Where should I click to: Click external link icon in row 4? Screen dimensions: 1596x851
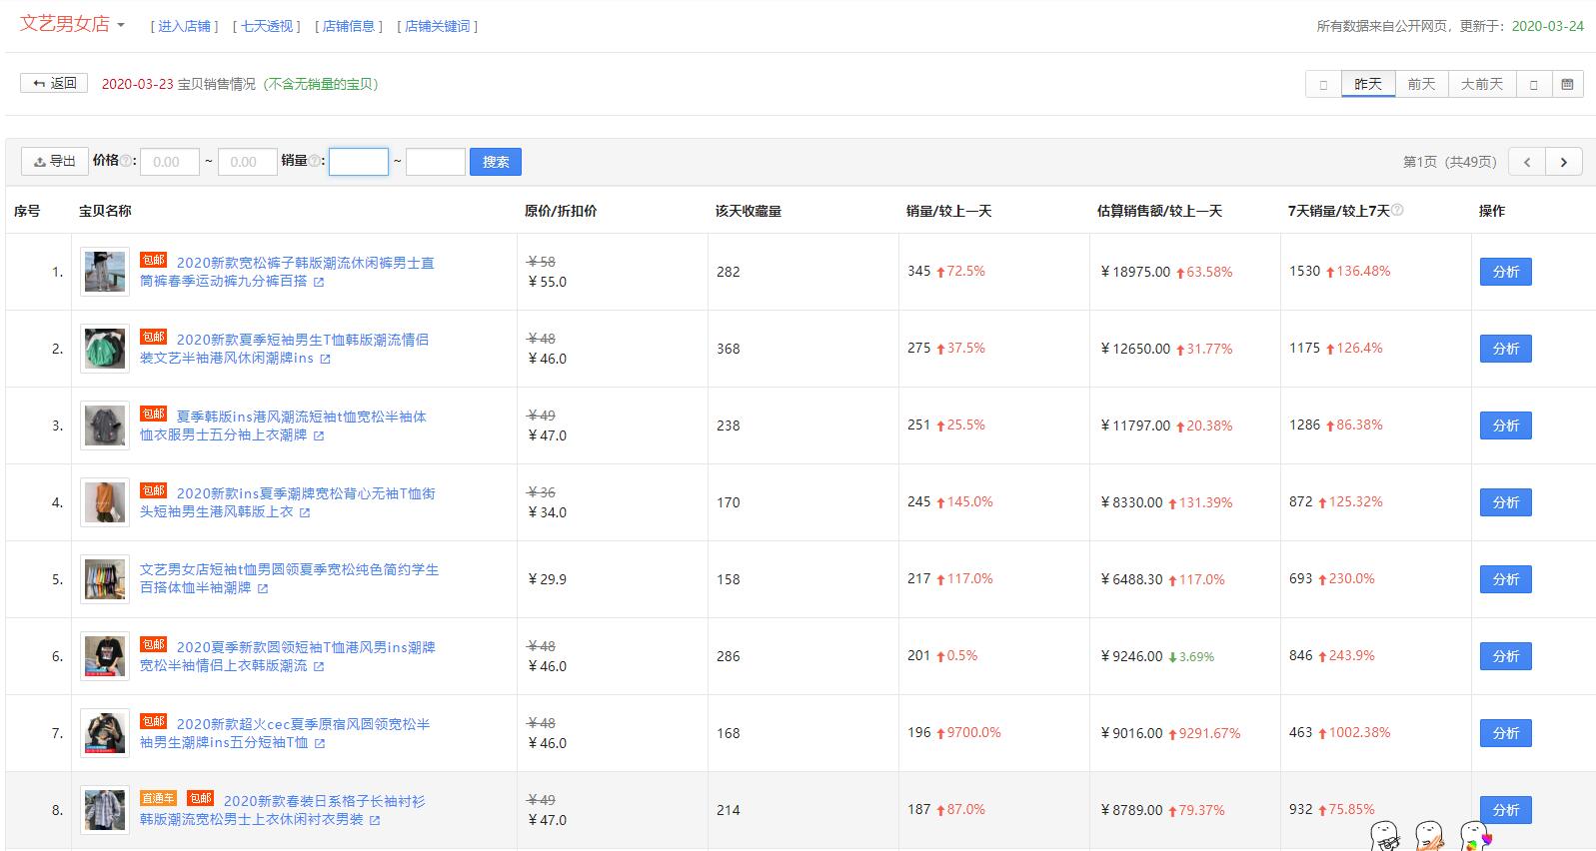click(x=305, y=513)
